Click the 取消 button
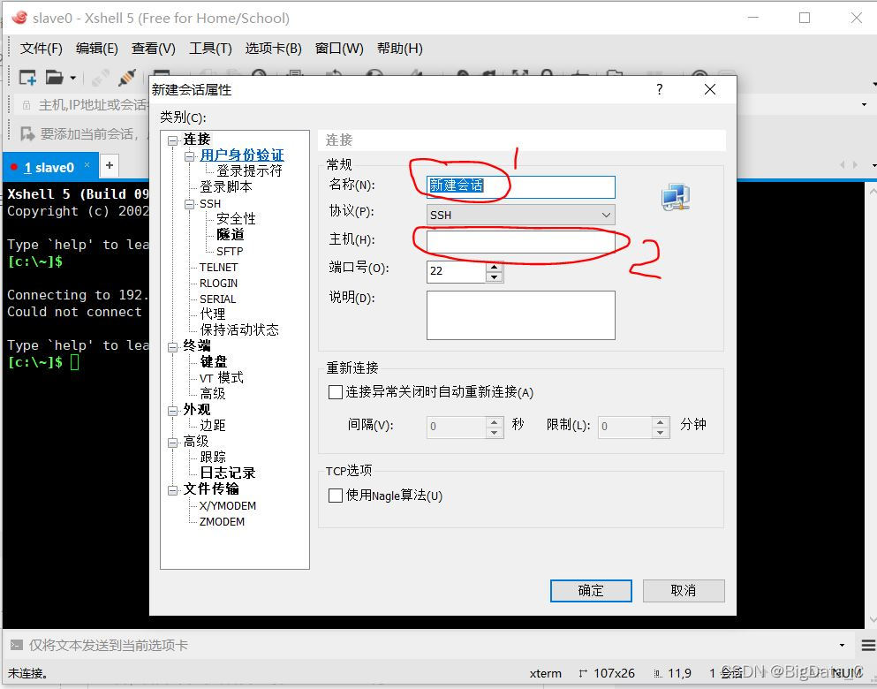This screenshot has width=877, height=689. pos(684,591)
